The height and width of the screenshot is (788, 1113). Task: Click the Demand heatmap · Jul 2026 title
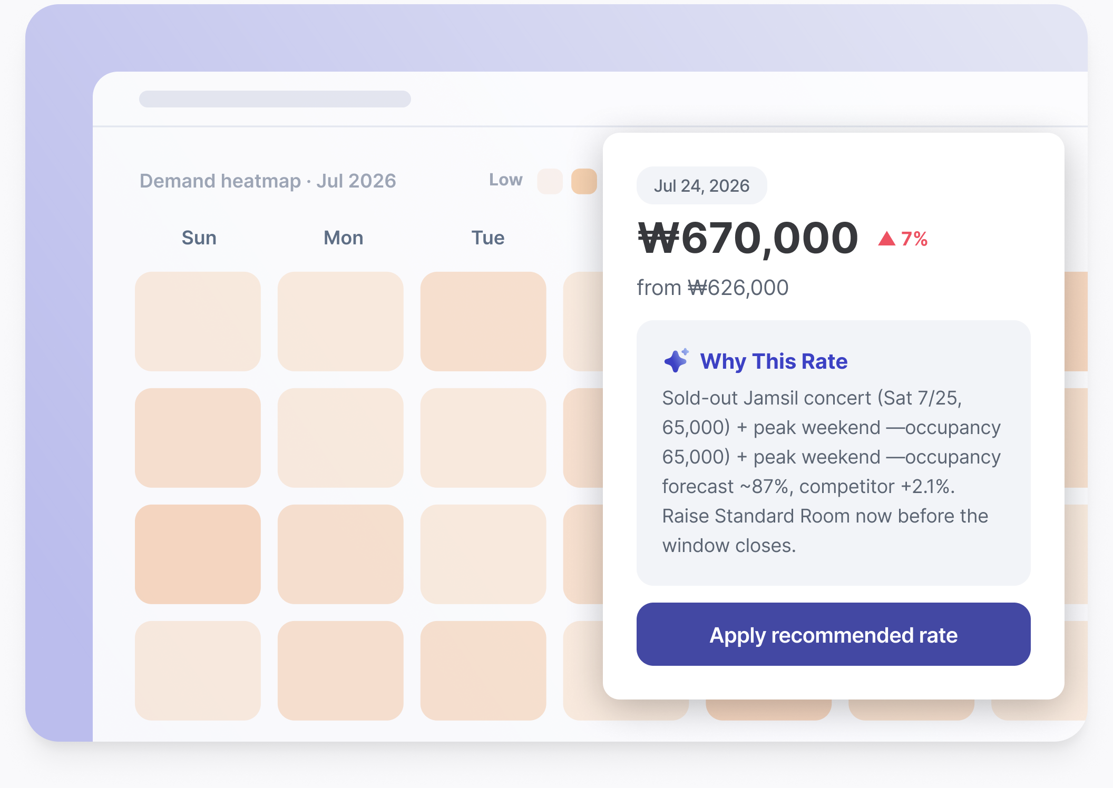click(268, 181)
